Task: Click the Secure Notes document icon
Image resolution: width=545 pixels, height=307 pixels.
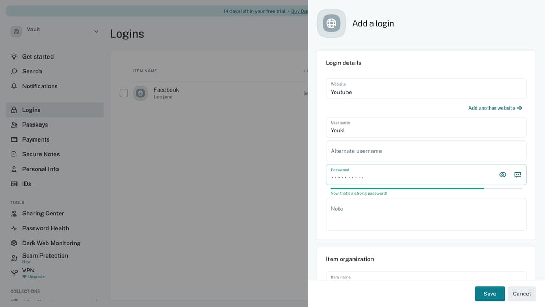Action: tap(14, 154)
